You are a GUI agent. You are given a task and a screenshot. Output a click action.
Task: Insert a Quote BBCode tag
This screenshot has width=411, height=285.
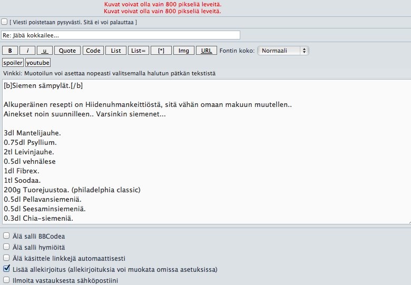[x=67, y=51]
